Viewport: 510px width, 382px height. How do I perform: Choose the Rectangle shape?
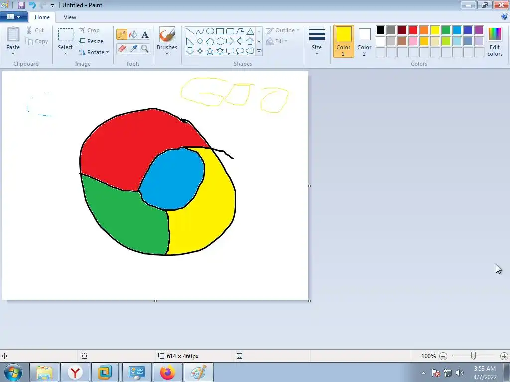click(x=220, y=31)
